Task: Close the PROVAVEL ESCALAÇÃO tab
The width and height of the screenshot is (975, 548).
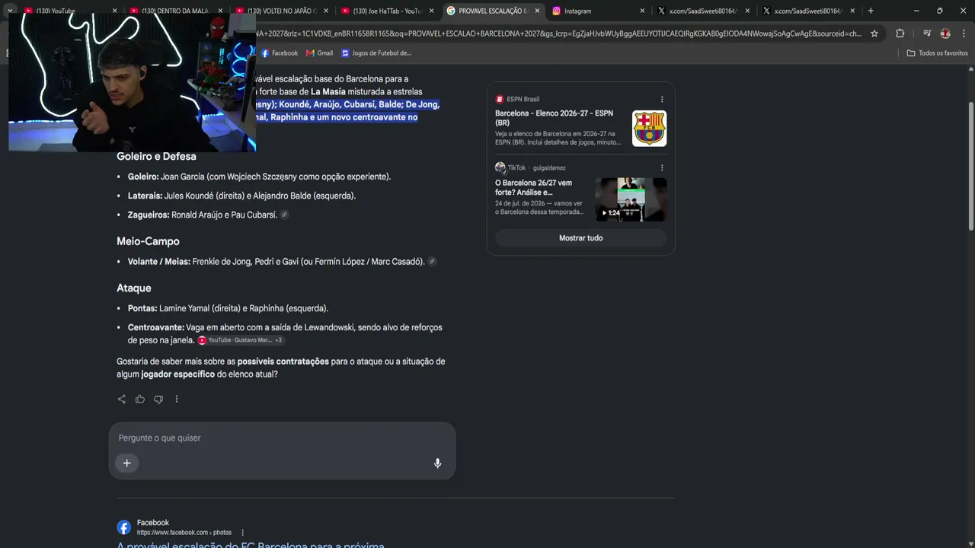Action: click(x=536, y=11)
